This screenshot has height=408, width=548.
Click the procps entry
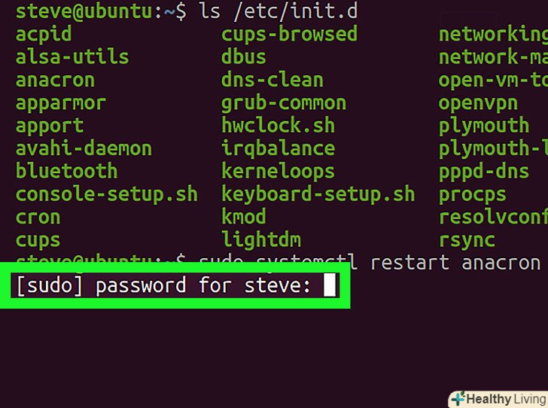pos(473,194)
